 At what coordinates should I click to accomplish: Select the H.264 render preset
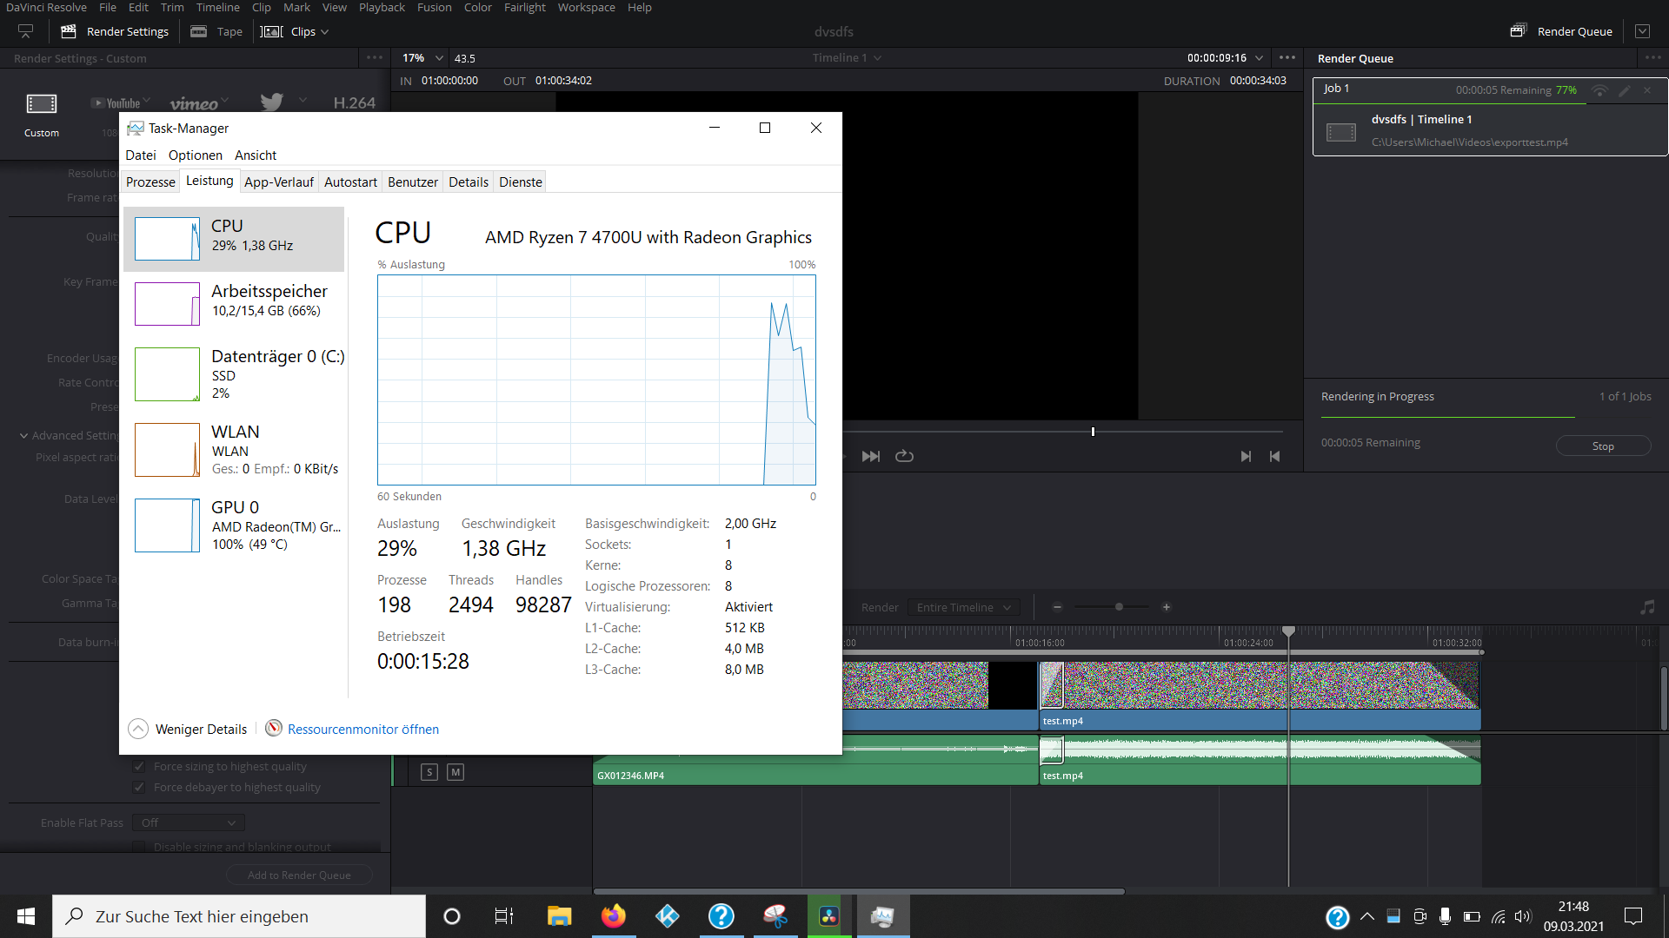pyautogui.click(x=355, y=102)
